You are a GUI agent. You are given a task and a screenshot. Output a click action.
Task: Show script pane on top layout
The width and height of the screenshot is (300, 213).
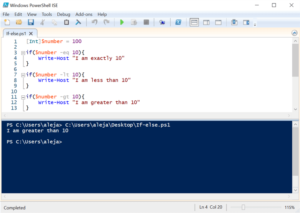click(194, 22)
